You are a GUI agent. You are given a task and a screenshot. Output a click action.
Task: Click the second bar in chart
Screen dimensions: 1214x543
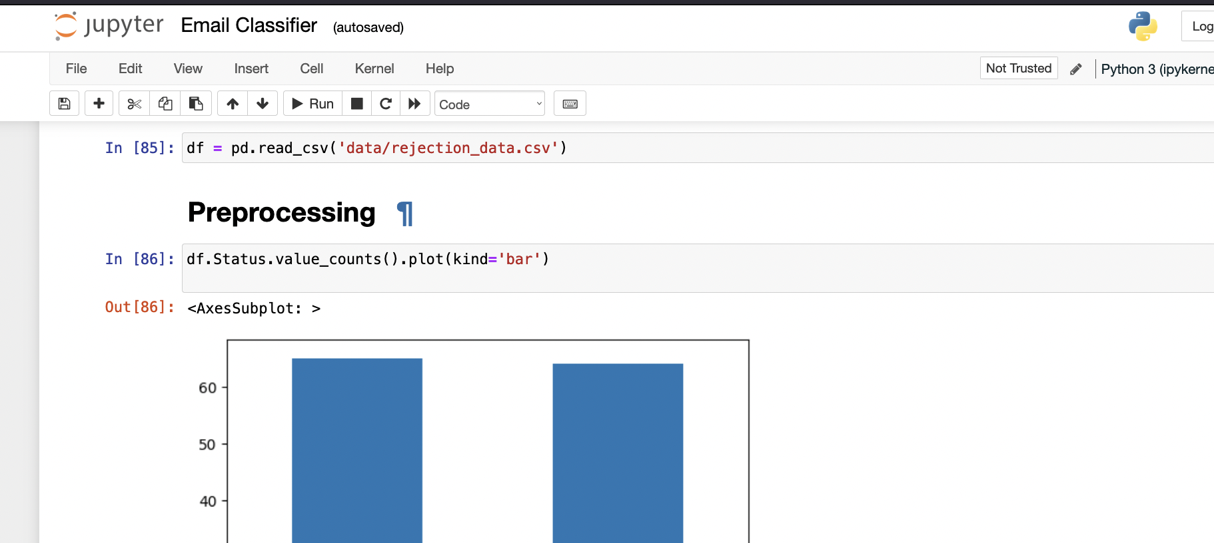tap(618, 453)
